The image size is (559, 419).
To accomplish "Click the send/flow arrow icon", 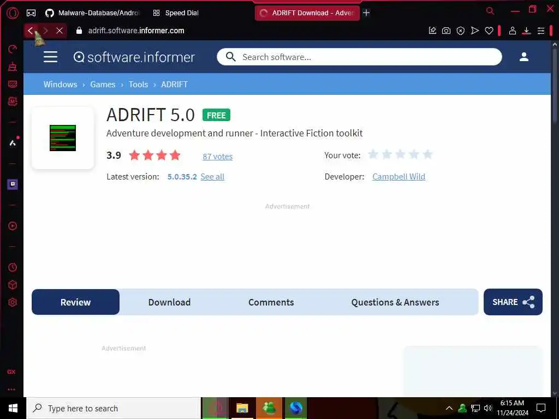I will coord(474,31).
